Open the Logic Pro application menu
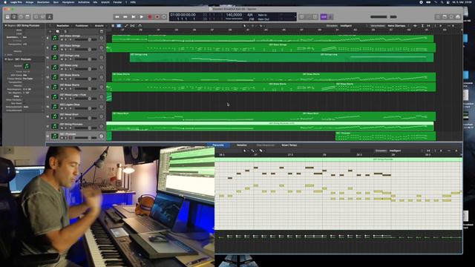 point(16,2)
